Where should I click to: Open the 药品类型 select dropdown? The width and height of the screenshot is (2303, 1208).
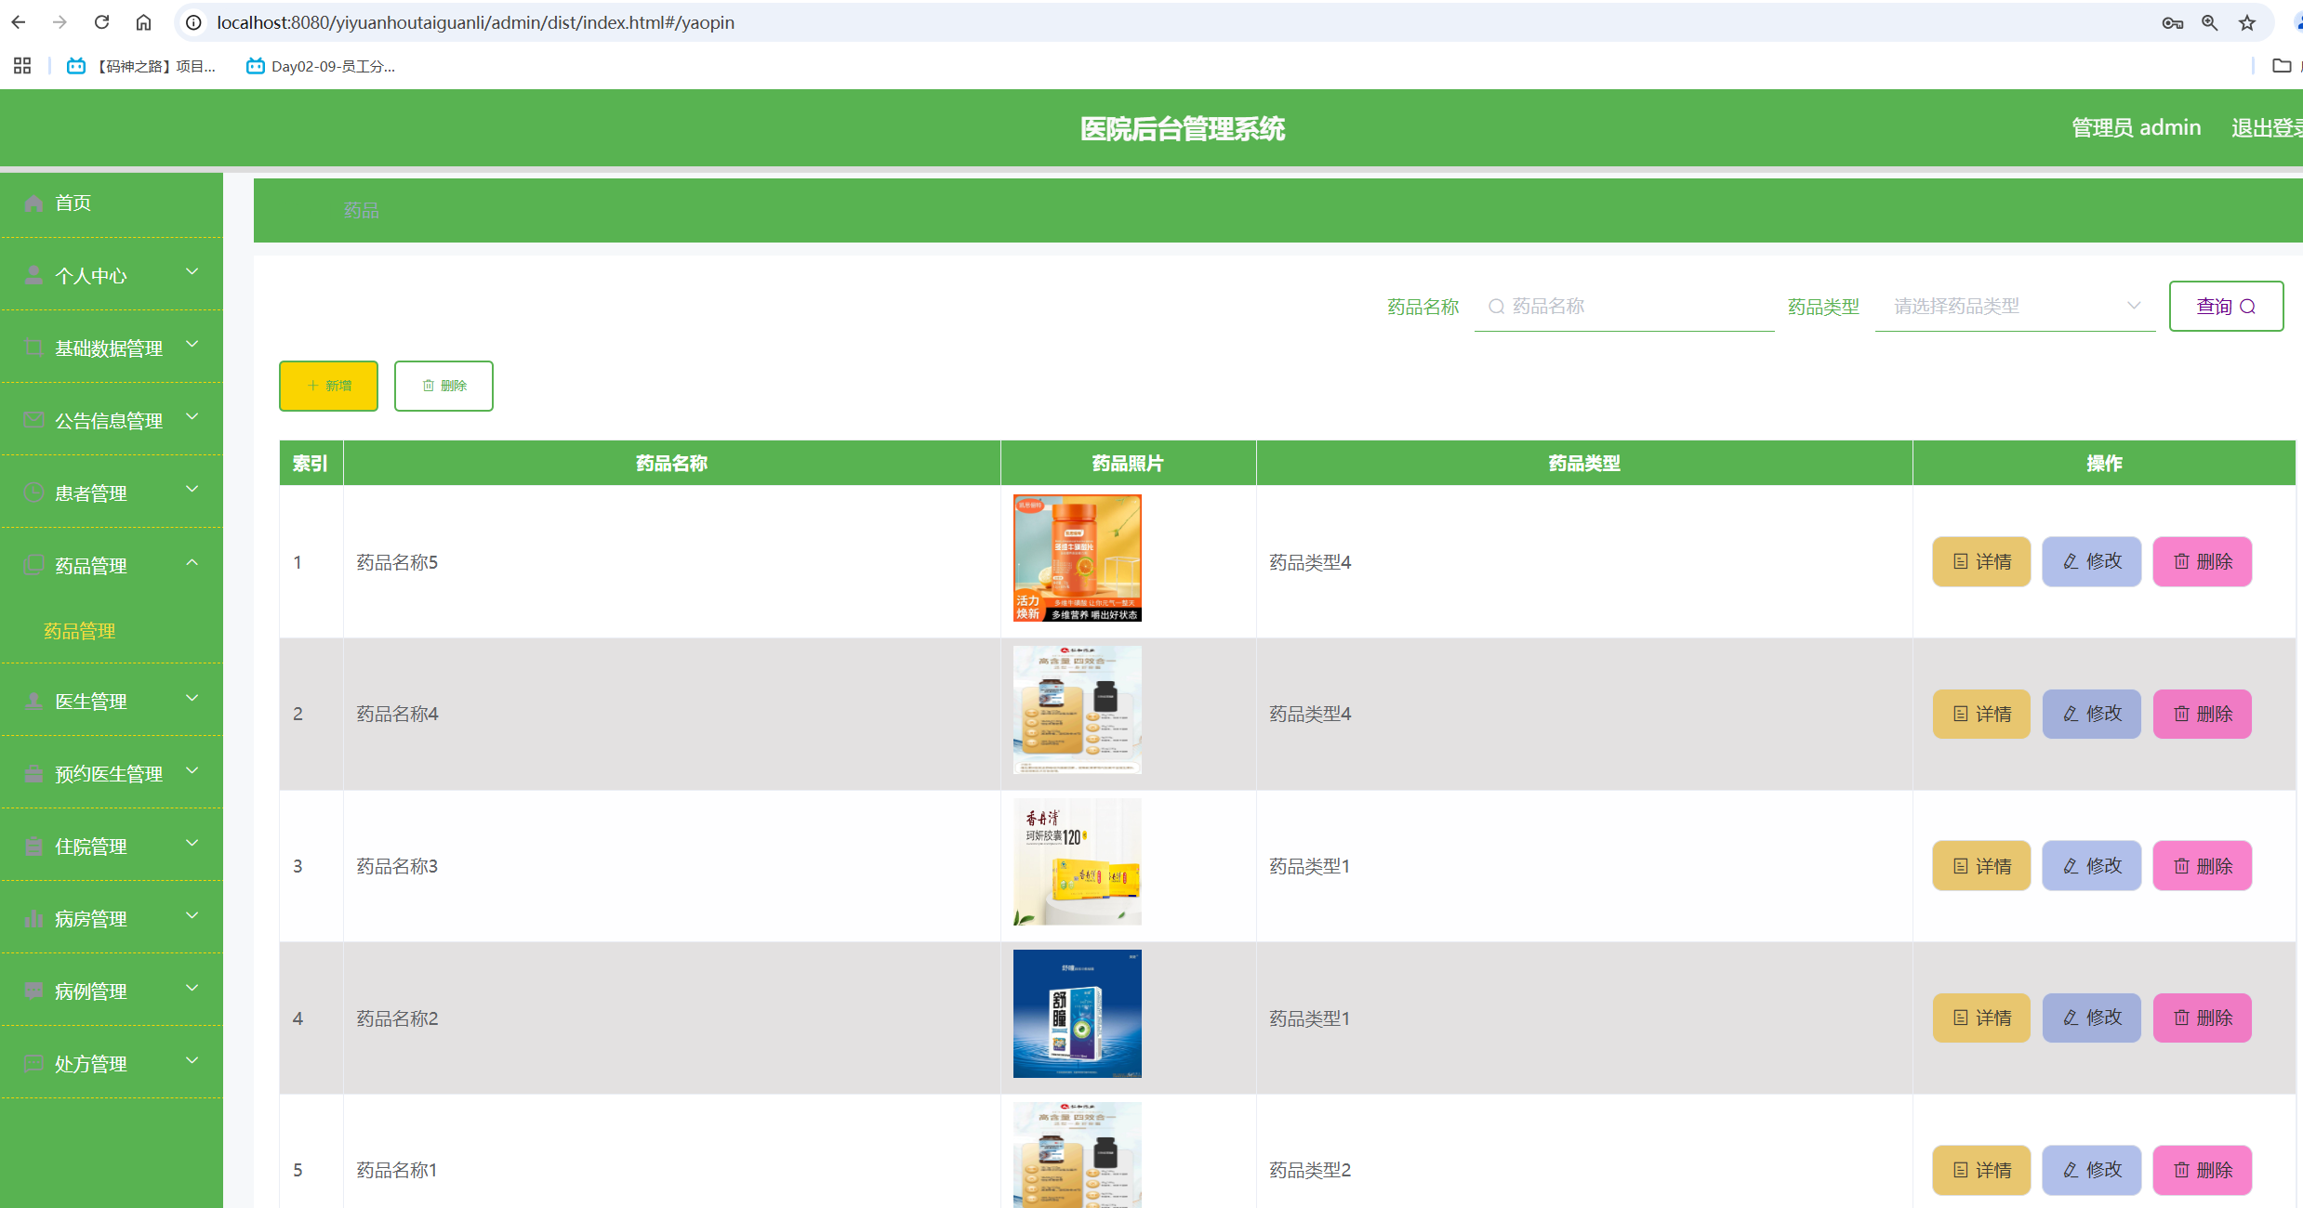(2014, 307)
